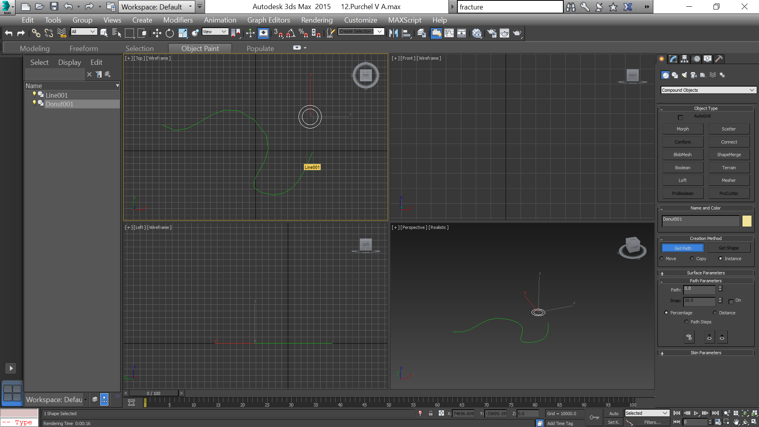Expand the Skin Parameters rollout
The width and height of the screenshot is (759, 427).
(706, 353)
